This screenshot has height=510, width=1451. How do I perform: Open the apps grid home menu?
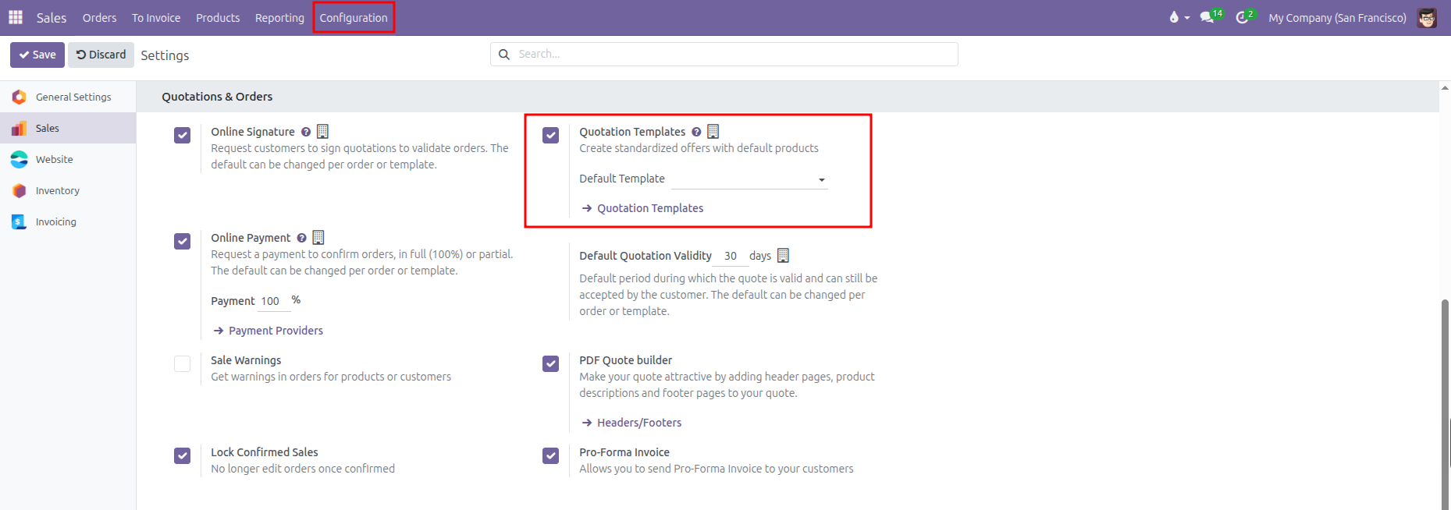(16, 17)
